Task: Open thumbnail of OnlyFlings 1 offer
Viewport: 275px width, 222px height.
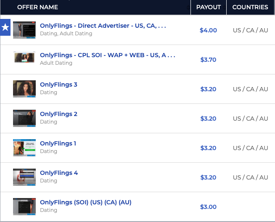Action: [24, 148]
